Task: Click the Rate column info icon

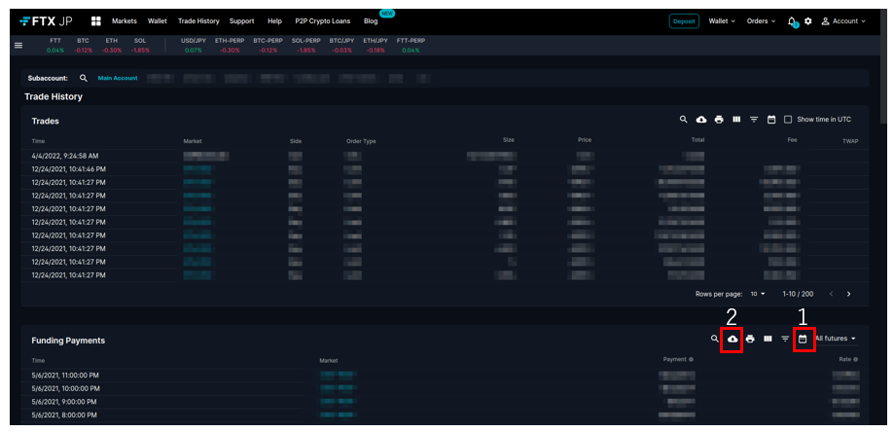Action: pos(856,360)
